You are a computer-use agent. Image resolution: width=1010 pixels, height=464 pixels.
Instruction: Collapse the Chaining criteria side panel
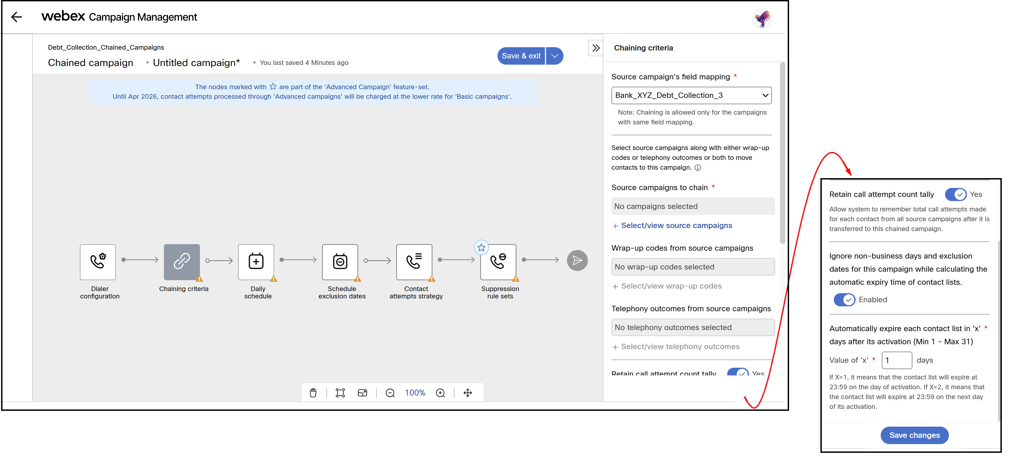pos(596,48)
